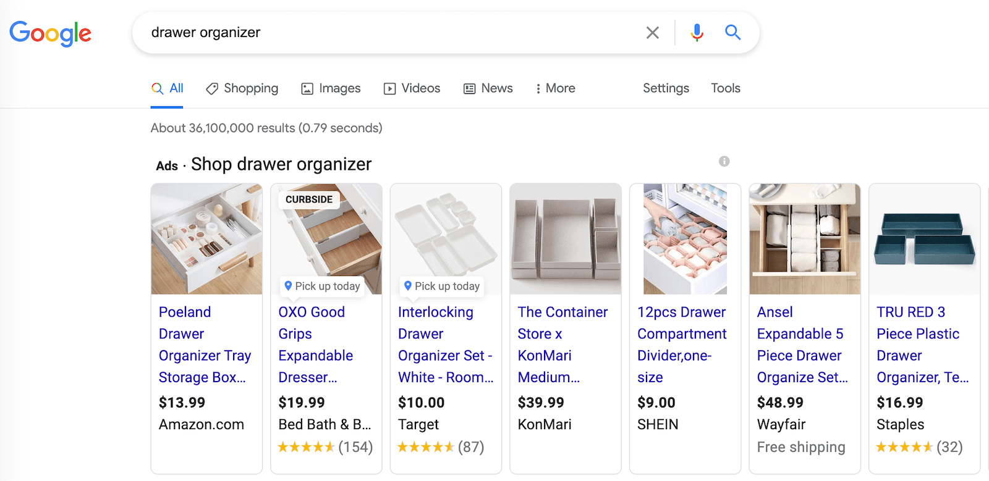View the blue TRU RED organizer image
Screen dimensions: 989x481
[x=924, y=239]
